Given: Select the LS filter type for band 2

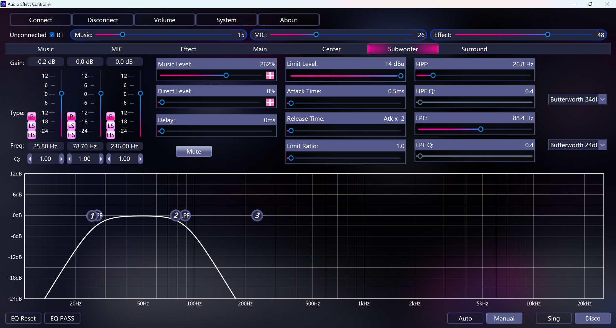Looking at the screenshot, I should point(71,126).
